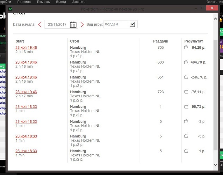The width and height of the screenshot is (223, 175).
Task: Select the Выход menu item
Action: click(61, 2)
